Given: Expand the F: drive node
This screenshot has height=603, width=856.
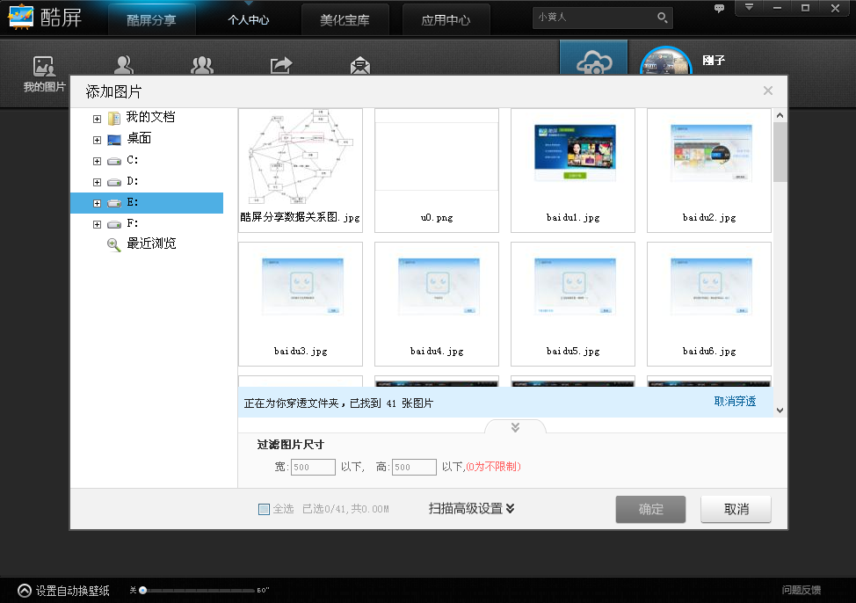Looking at the screenshot, I should pyautogui.click(x=97, y=224).
